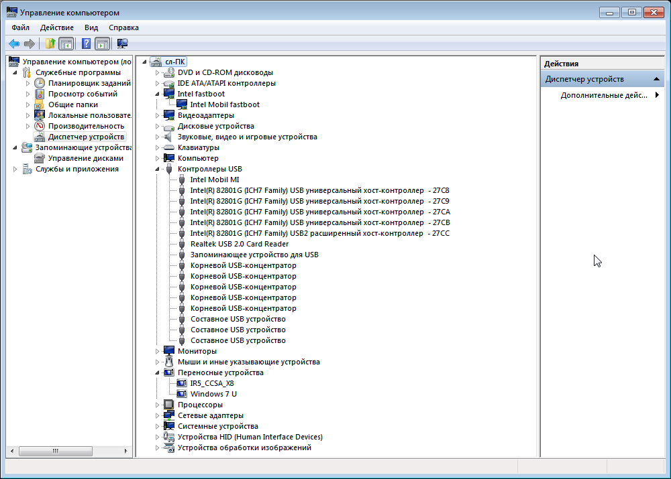Expand the Сетевые адаптеры category
This screenshot has width=671, height=479.
coord(158,415)
